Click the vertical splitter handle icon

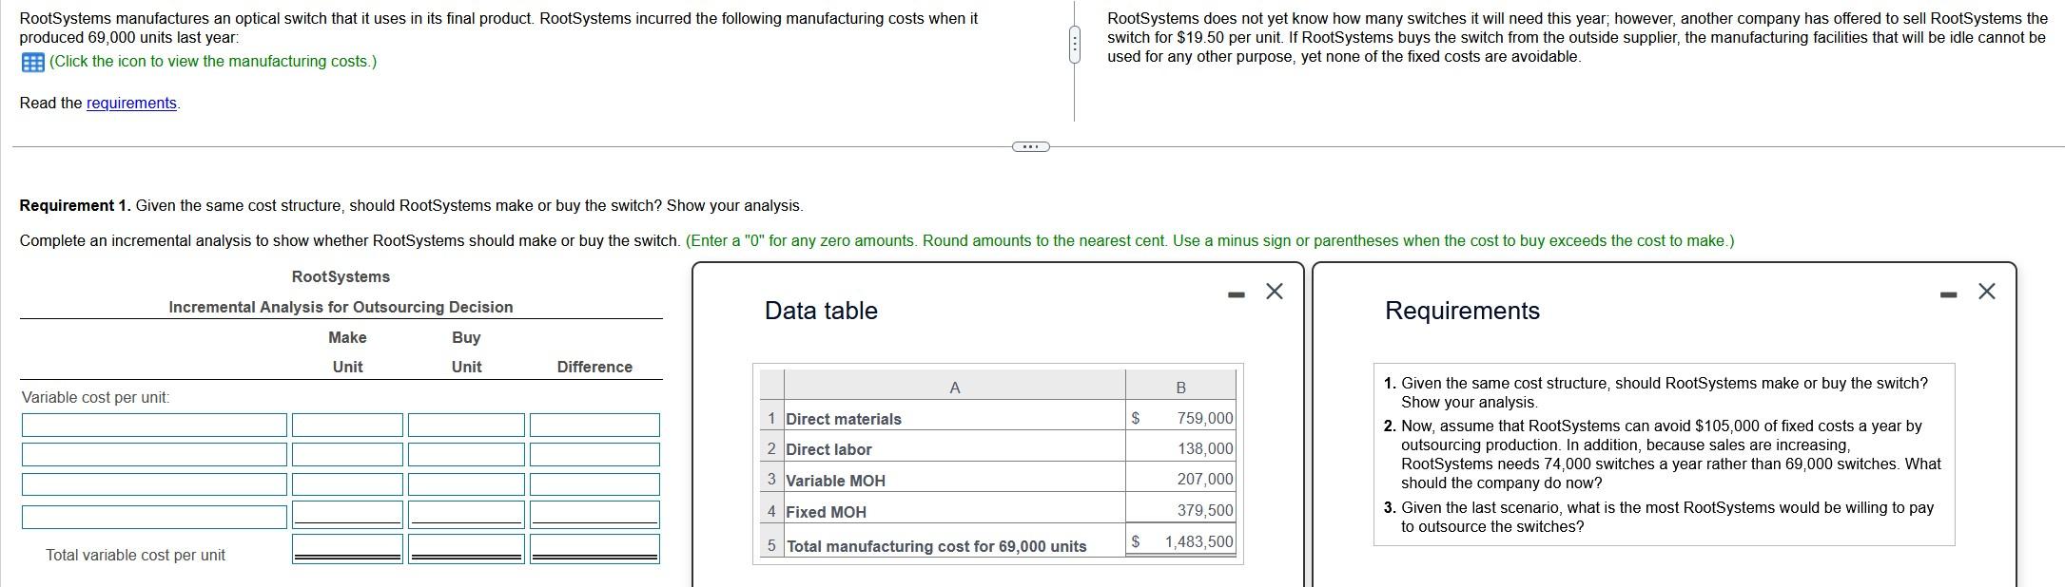pos(1074,46)
